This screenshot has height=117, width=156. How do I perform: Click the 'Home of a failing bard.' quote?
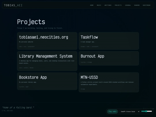18,107
